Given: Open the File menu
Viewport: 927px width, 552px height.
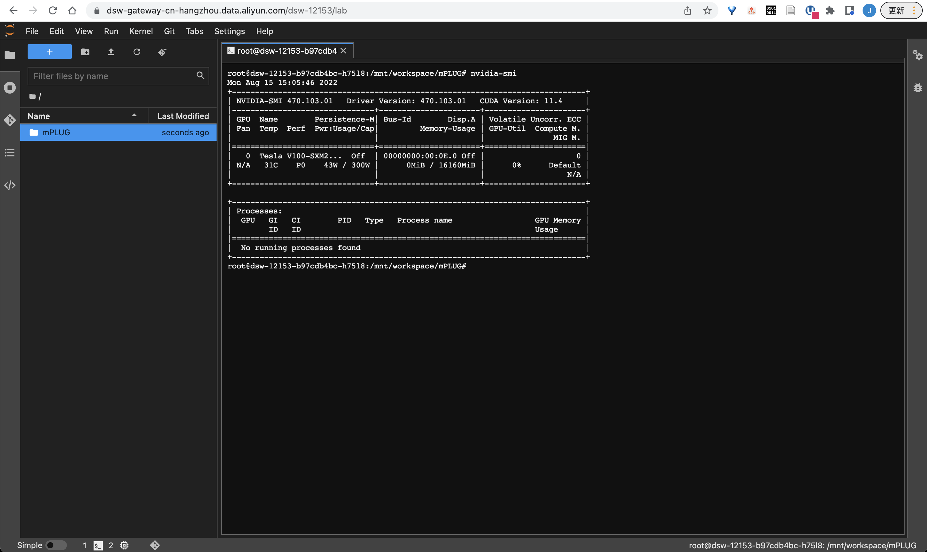Looking at the screenshot, I should click(x=32, y=31).
